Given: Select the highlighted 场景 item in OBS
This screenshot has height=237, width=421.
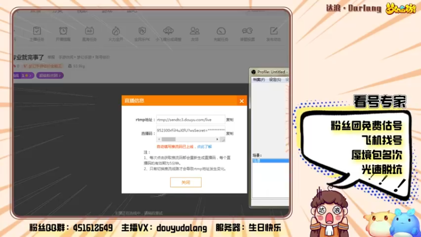Looking at the screenshot, I should click(270, 161).
